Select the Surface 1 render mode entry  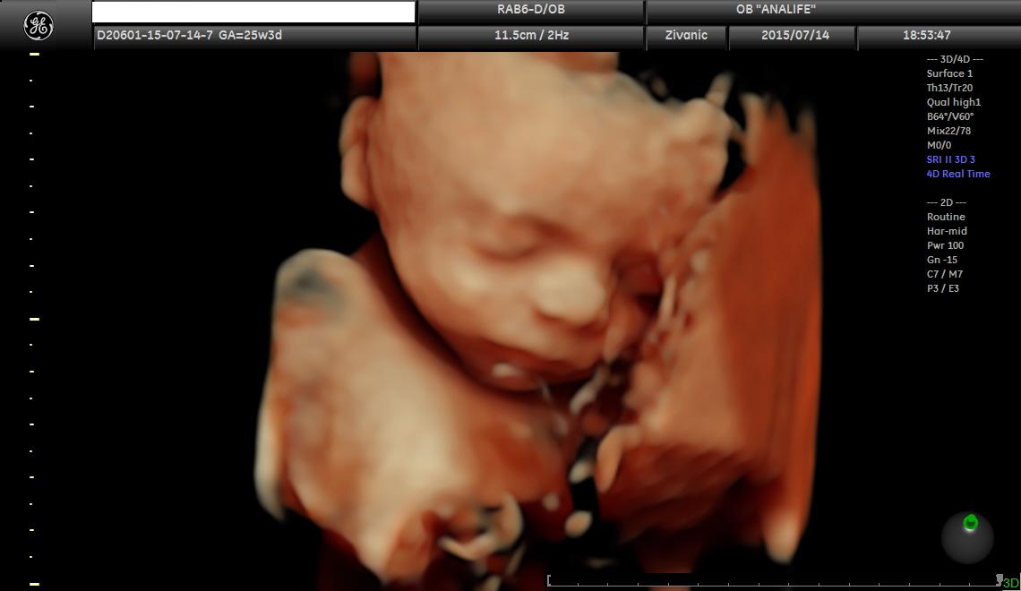click(949, 73)
